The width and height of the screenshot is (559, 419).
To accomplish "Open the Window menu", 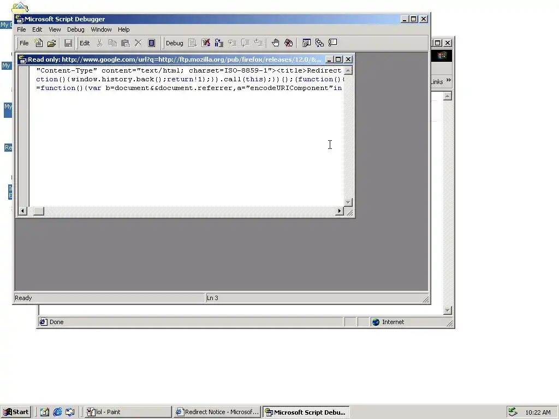I will 101,29.
